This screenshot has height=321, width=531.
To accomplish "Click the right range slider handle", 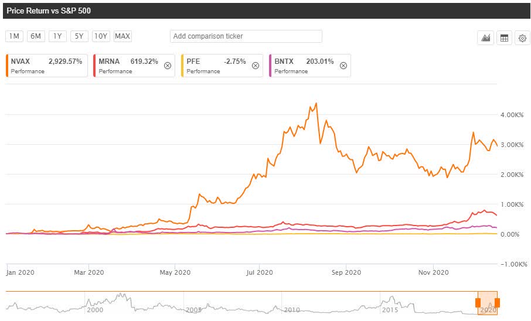I will [497, 302].
